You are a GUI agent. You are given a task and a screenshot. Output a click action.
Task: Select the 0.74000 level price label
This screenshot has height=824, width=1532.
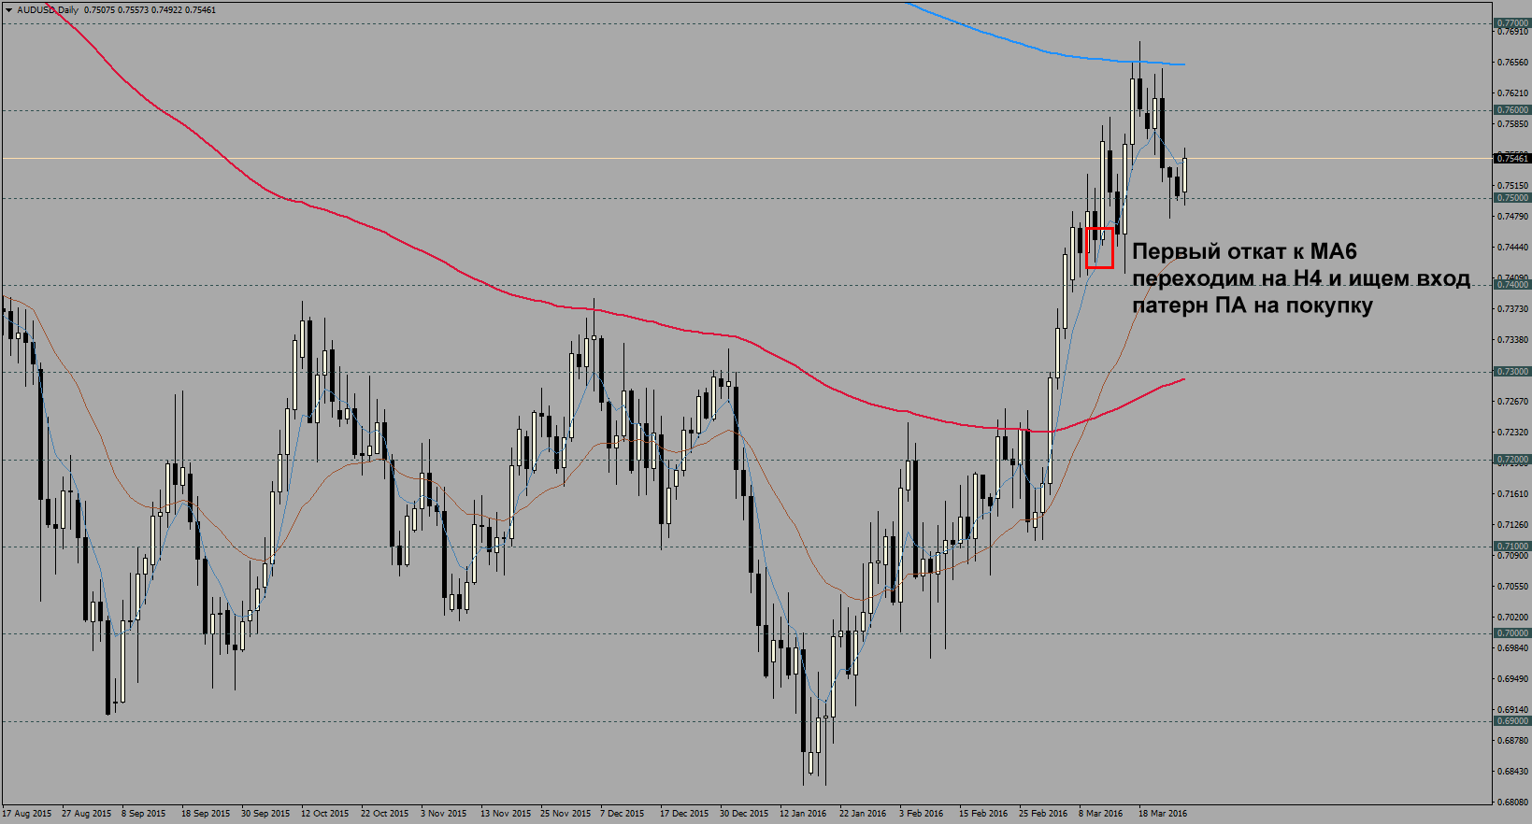point(1512,285)
